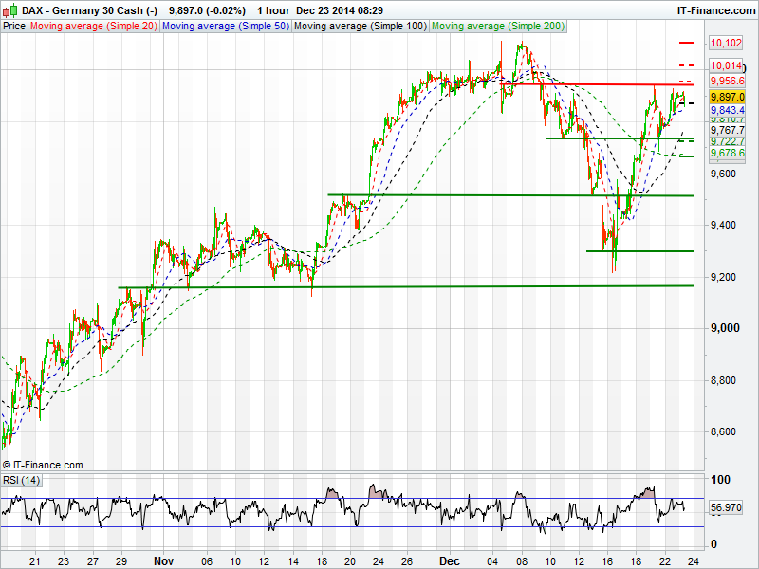Screen dimensions: 759x569
Task: Select Moving average (Simple 20) legend tab
Action: [x=93, y=27]
